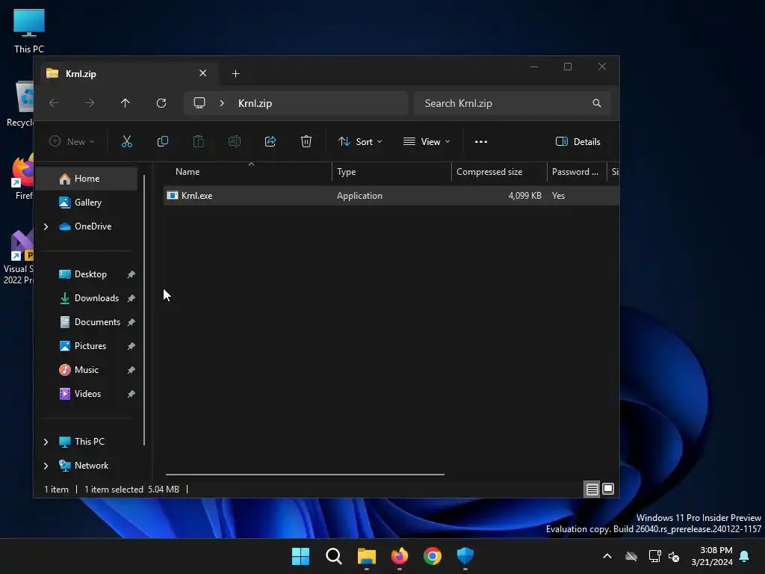Open Music in navigation pane
This screenshot has width=765, height=574.
pyautogui.click(x=87, y=370)
